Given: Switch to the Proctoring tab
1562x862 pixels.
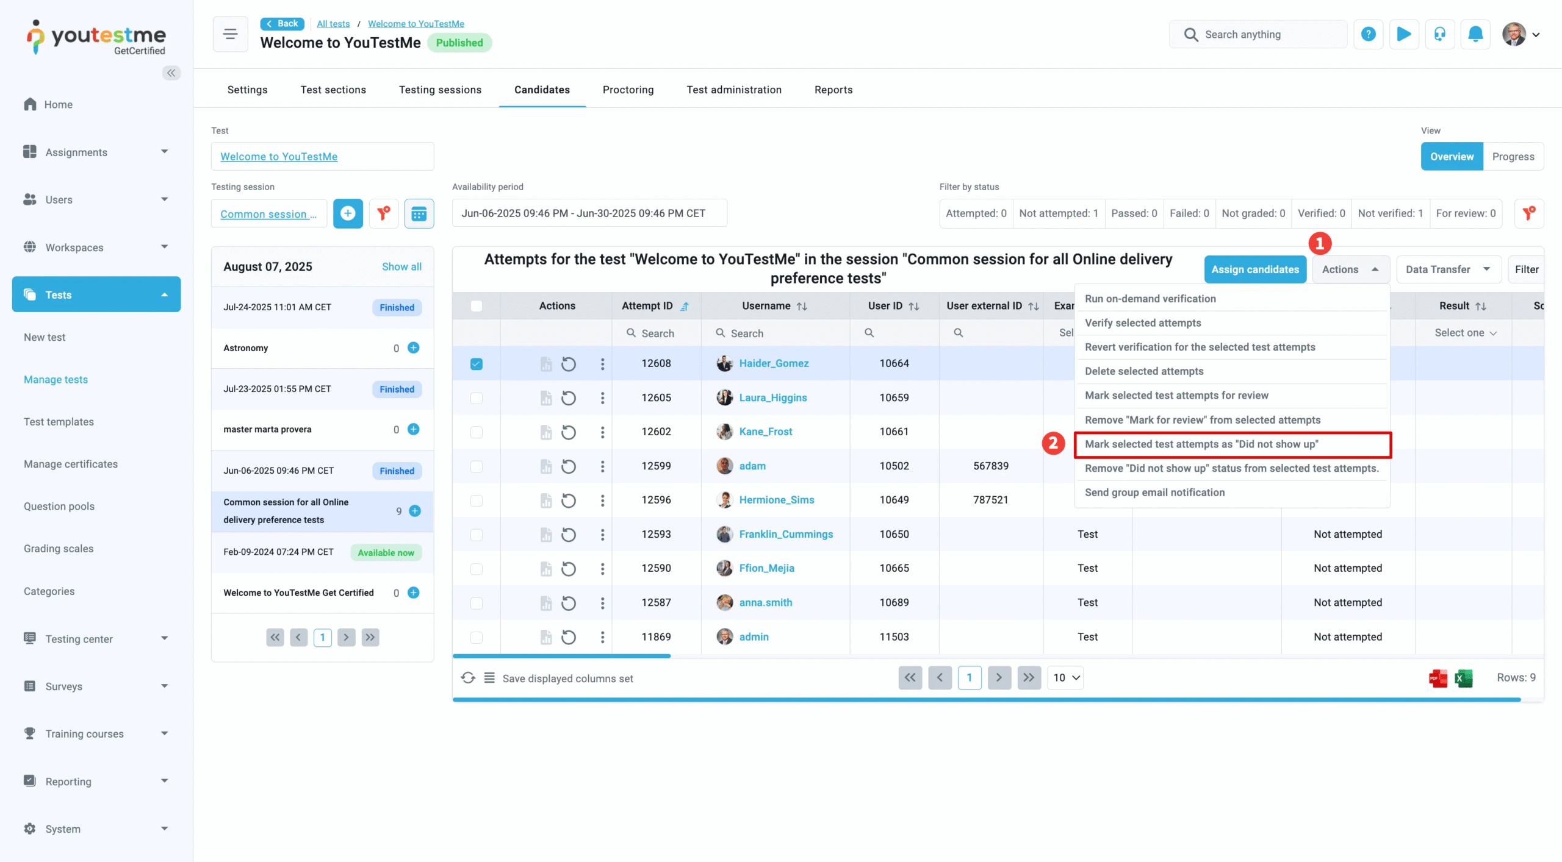Looking at the screenshot, I should click(628, 90).
